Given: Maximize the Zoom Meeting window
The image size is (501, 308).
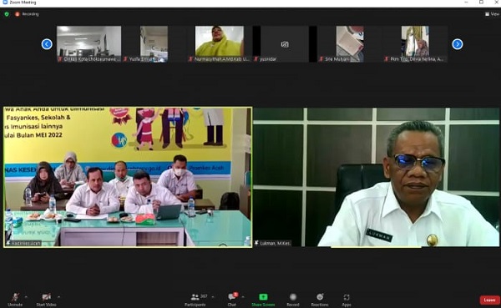Looking at the screenshot, I should click(481, 3).
